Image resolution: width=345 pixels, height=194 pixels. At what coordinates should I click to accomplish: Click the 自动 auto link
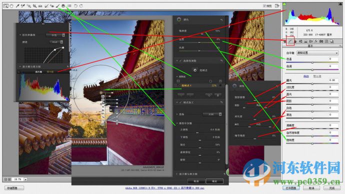pyautogui.click(x=306, y=76)
